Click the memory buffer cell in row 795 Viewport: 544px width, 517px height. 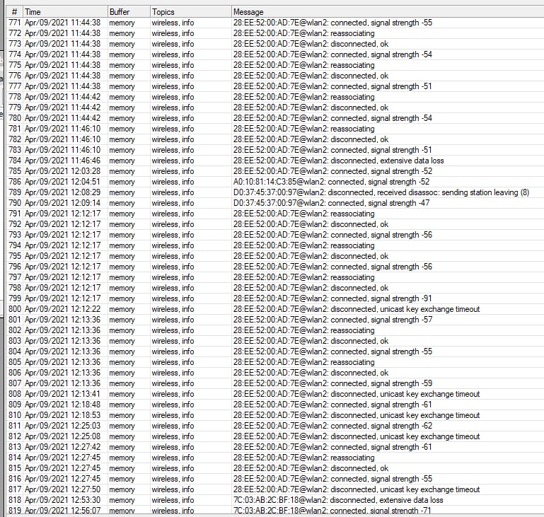click(x=122, y=256)
